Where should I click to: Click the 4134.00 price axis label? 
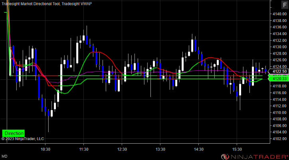coord(280,34)
